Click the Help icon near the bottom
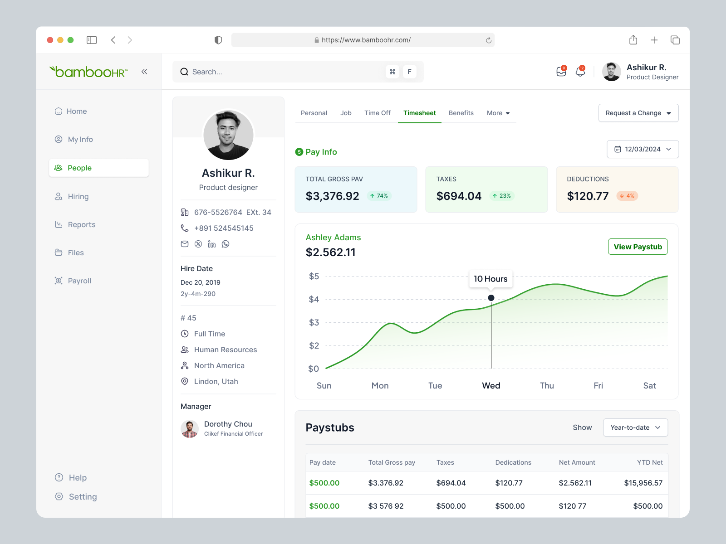This screenshot has height=544, width=726. (x=59, y=477)
